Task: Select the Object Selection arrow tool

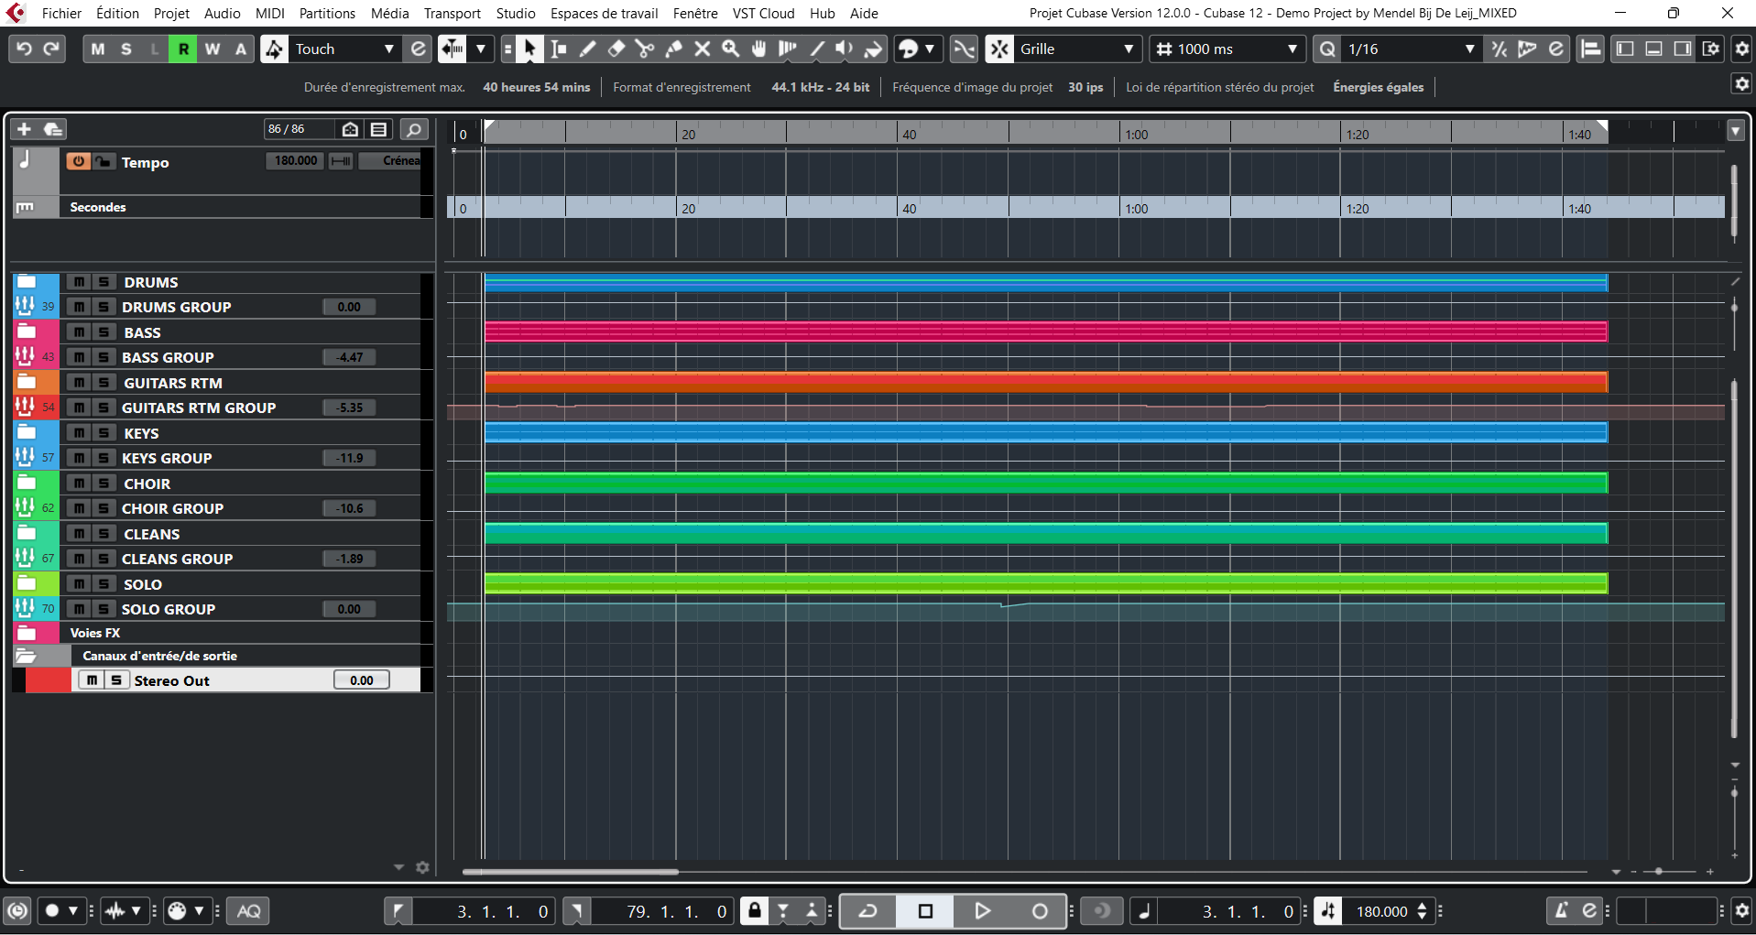Action: pos(529,49)
